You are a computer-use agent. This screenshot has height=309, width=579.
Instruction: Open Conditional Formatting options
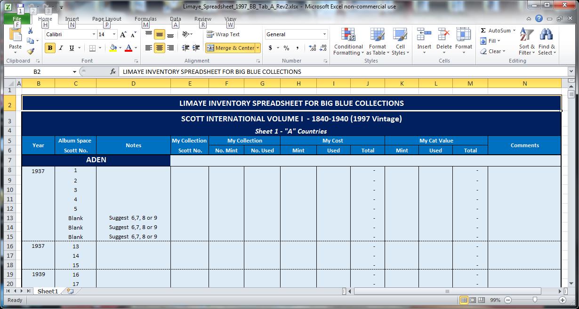348,42
